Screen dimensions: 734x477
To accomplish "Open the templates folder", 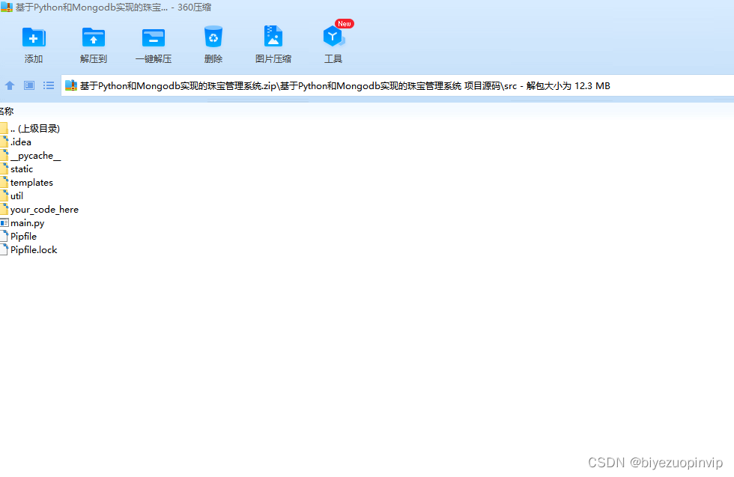I will [31, 182].
